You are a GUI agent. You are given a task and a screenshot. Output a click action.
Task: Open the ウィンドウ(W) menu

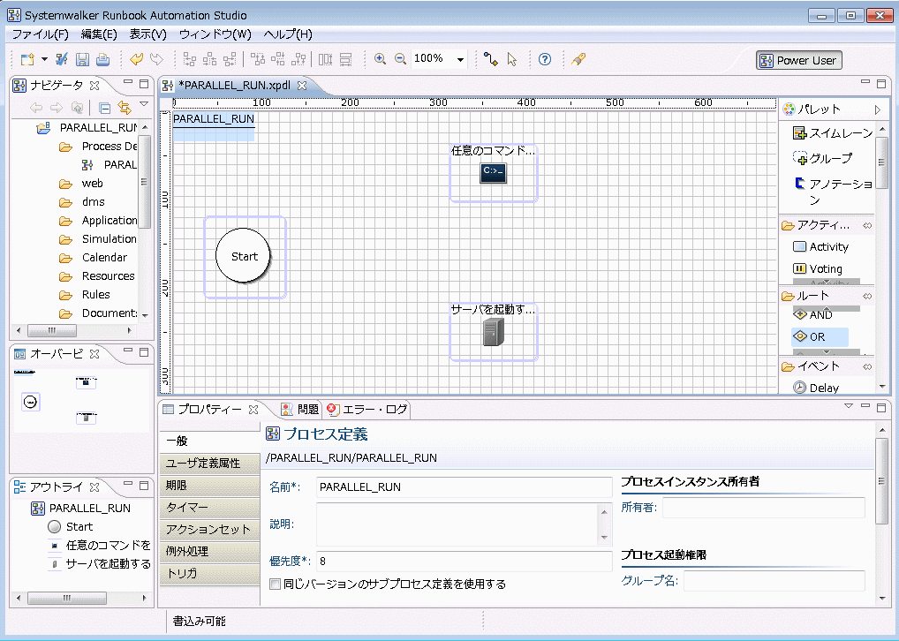(x=215, y=34)
